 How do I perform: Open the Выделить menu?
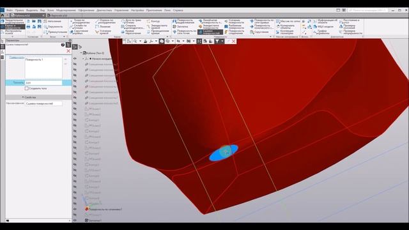(32, 10)
